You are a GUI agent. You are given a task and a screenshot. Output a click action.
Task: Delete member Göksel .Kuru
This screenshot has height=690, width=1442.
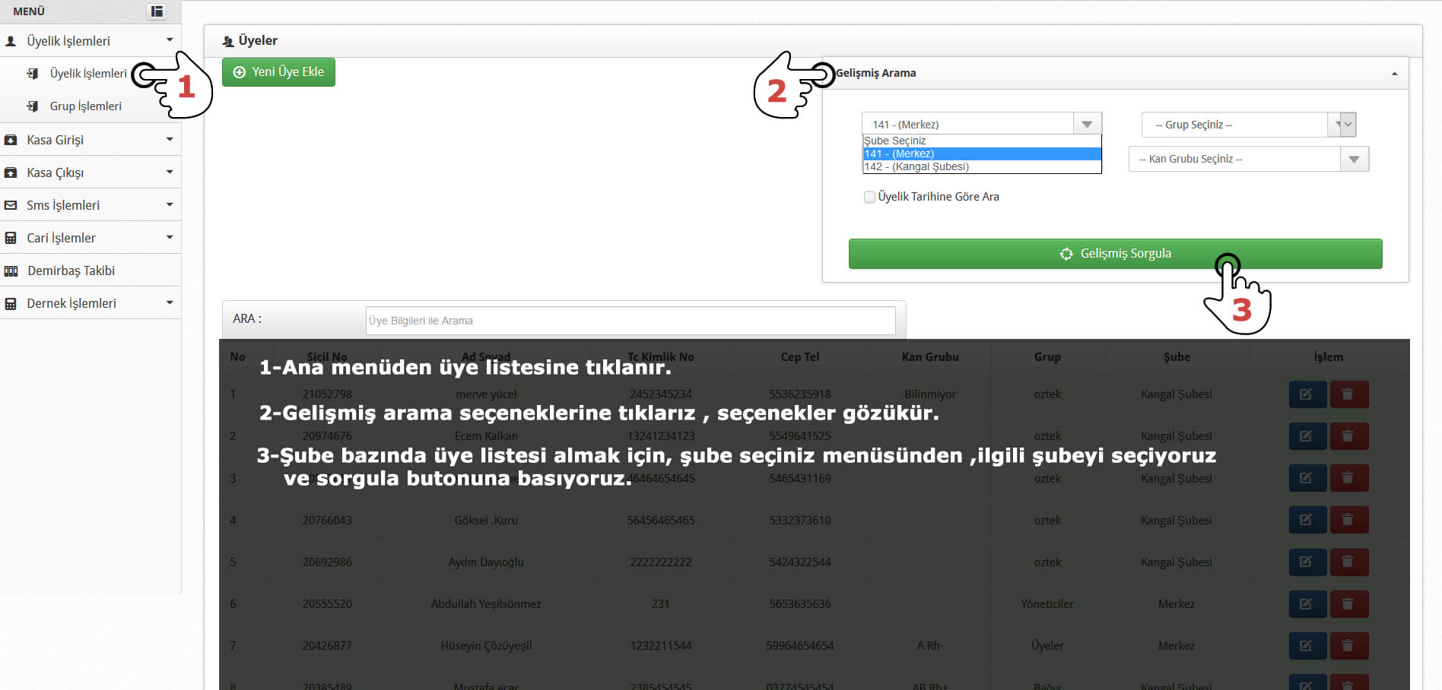click(1348, 521)
